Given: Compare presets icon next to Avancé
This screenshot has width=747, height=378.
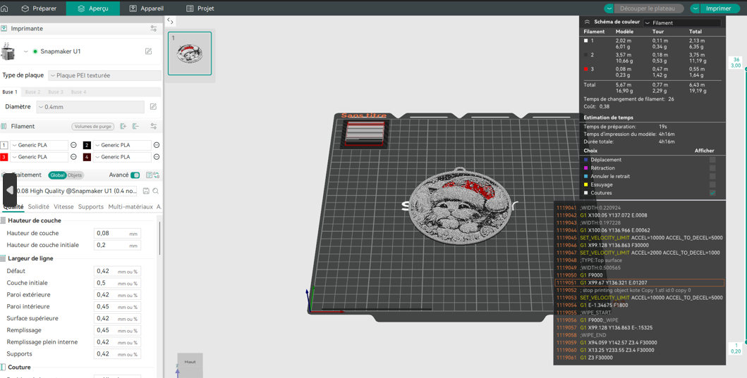Looking at the screenshot, I should point(156,175).
